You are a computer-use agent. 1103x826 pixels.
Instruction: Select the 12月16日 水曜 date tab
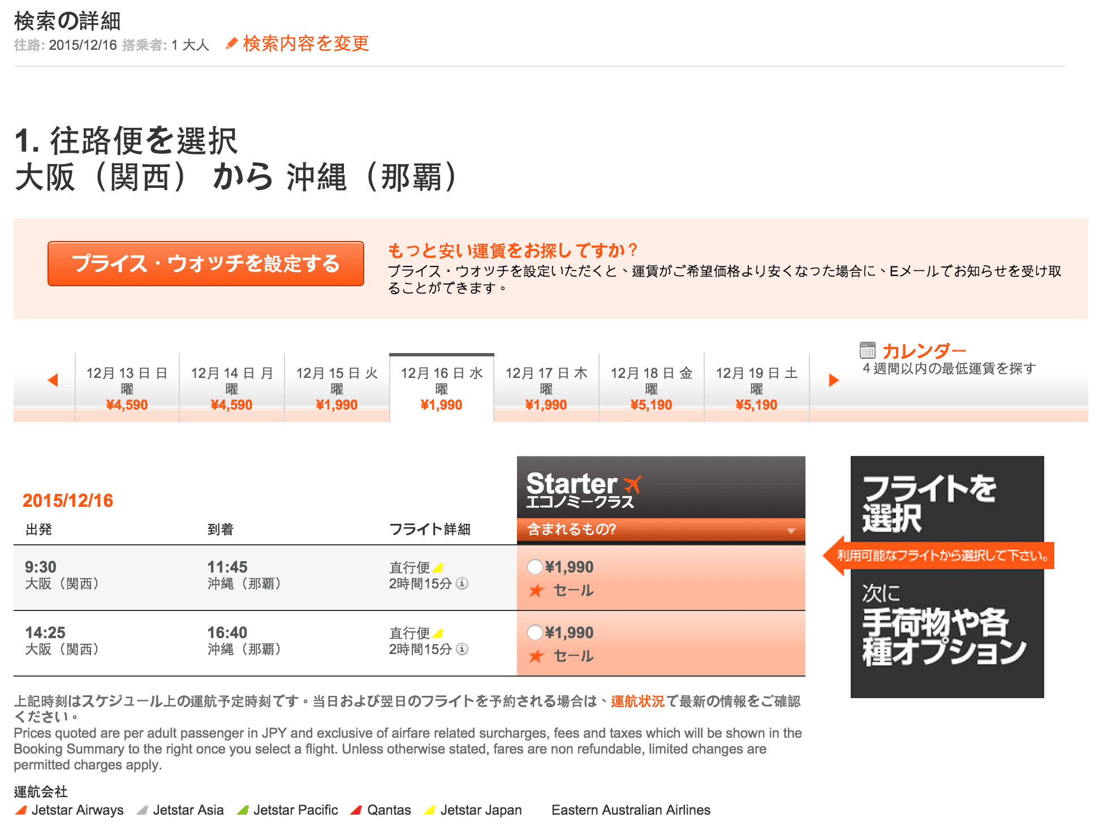[442, 388]
